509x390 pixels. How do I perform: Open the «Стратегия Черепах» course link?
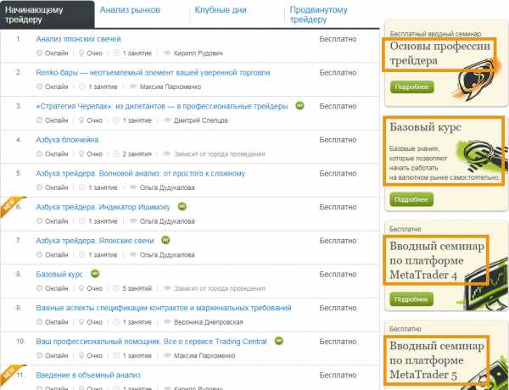(x=162, y=106)
